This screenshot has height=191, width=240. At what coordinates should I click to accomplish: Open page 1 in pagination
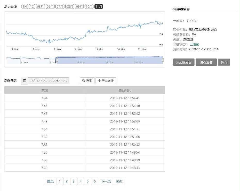tap(60, 181)
